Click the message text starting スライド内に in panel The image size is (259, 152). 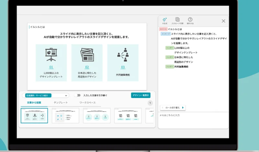pyautogui.click(x=199, y=38)
